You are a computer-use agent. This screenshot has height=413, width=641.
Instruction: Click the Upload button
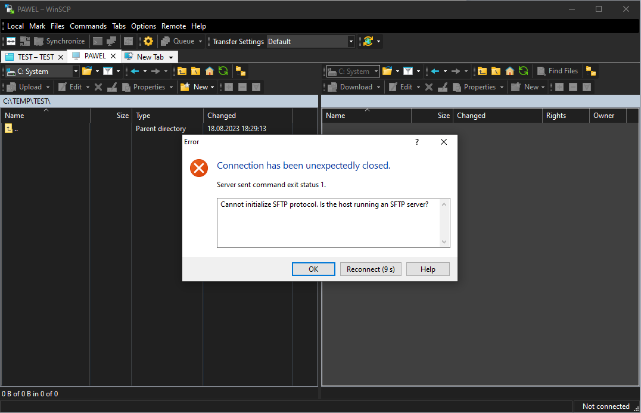(25, 87)
